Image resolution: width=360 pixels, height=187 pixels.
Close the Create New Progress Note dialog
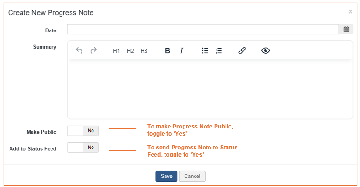click(x=350, y=11)
